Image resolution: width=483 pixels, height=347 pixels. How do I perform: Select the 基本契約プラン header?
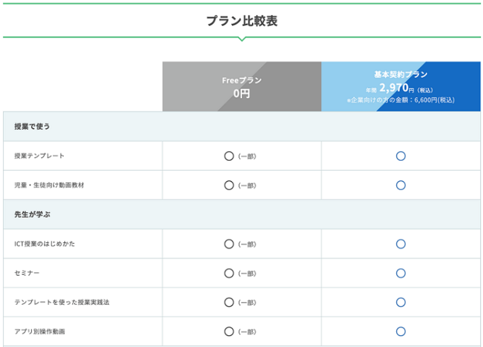coord(400,87)
